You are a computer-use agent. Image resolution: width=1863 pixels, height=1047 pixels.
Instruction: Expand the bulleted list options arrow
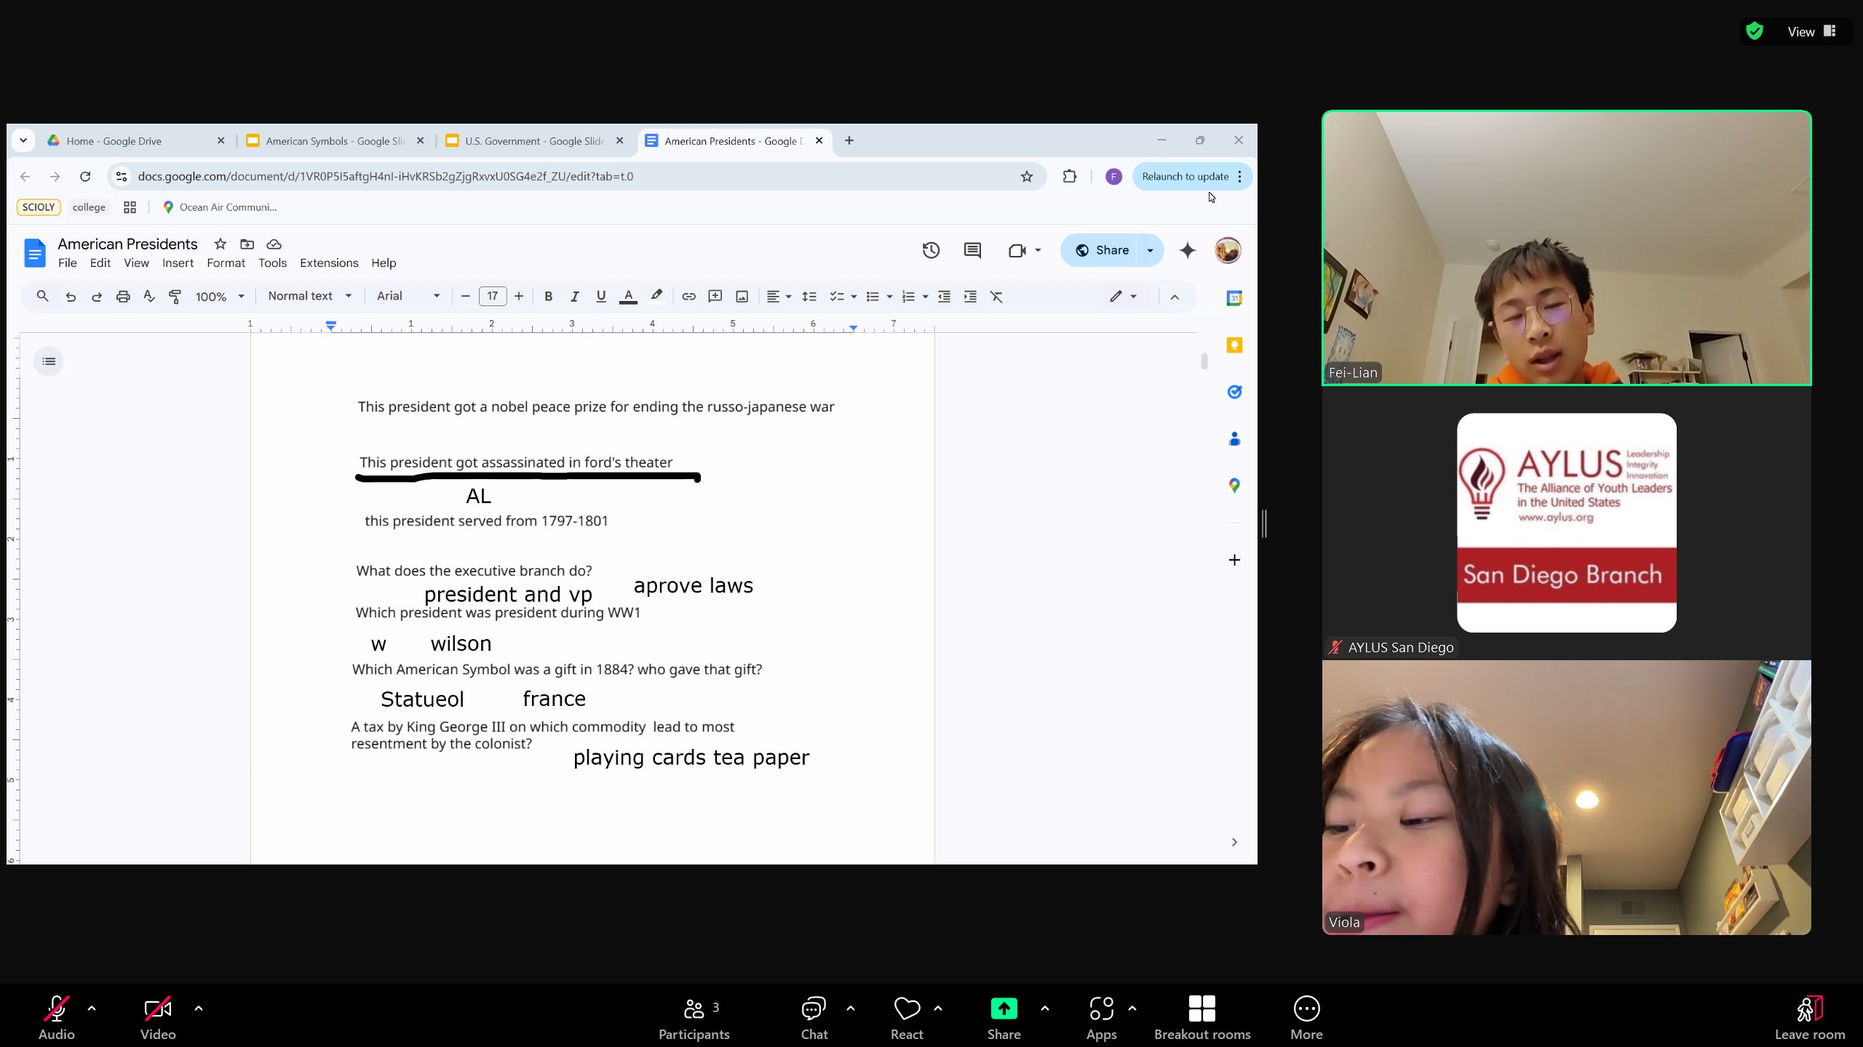(889, 297)
